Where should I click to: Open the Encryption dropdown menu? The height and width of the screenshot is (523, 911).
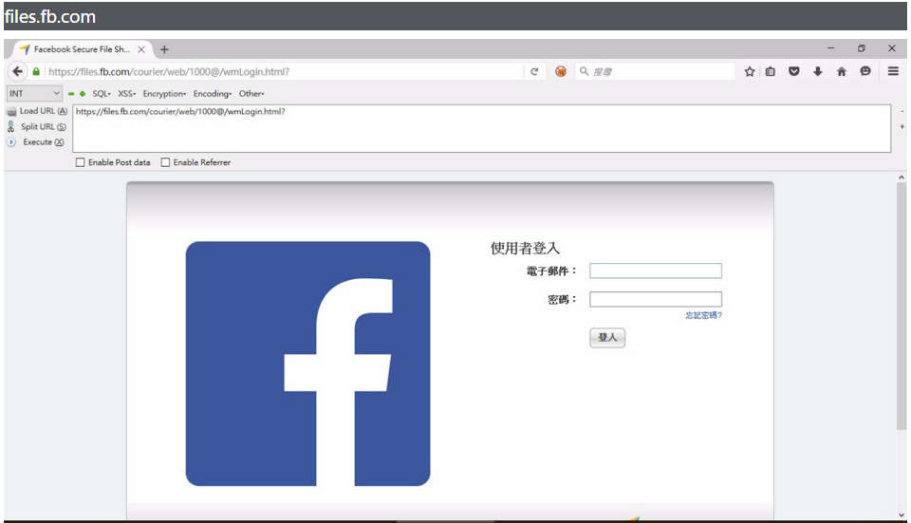point(164,94)
